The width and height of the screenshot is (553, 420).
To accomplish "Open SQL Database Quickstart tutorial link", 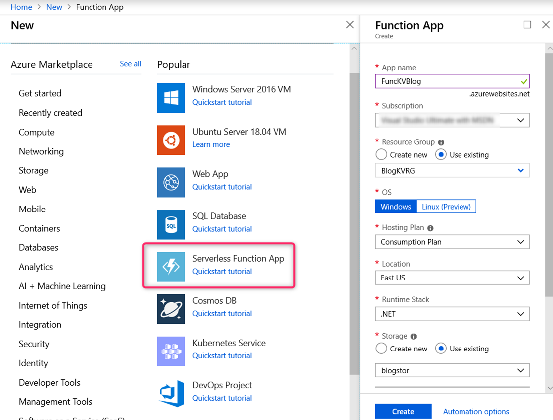I will tap(222, 229).
